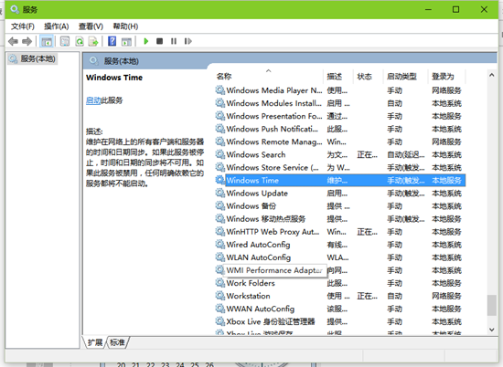Select the Windows 备份 service
The height and width of the screenshot is (367, 503).
click(340, 206)
